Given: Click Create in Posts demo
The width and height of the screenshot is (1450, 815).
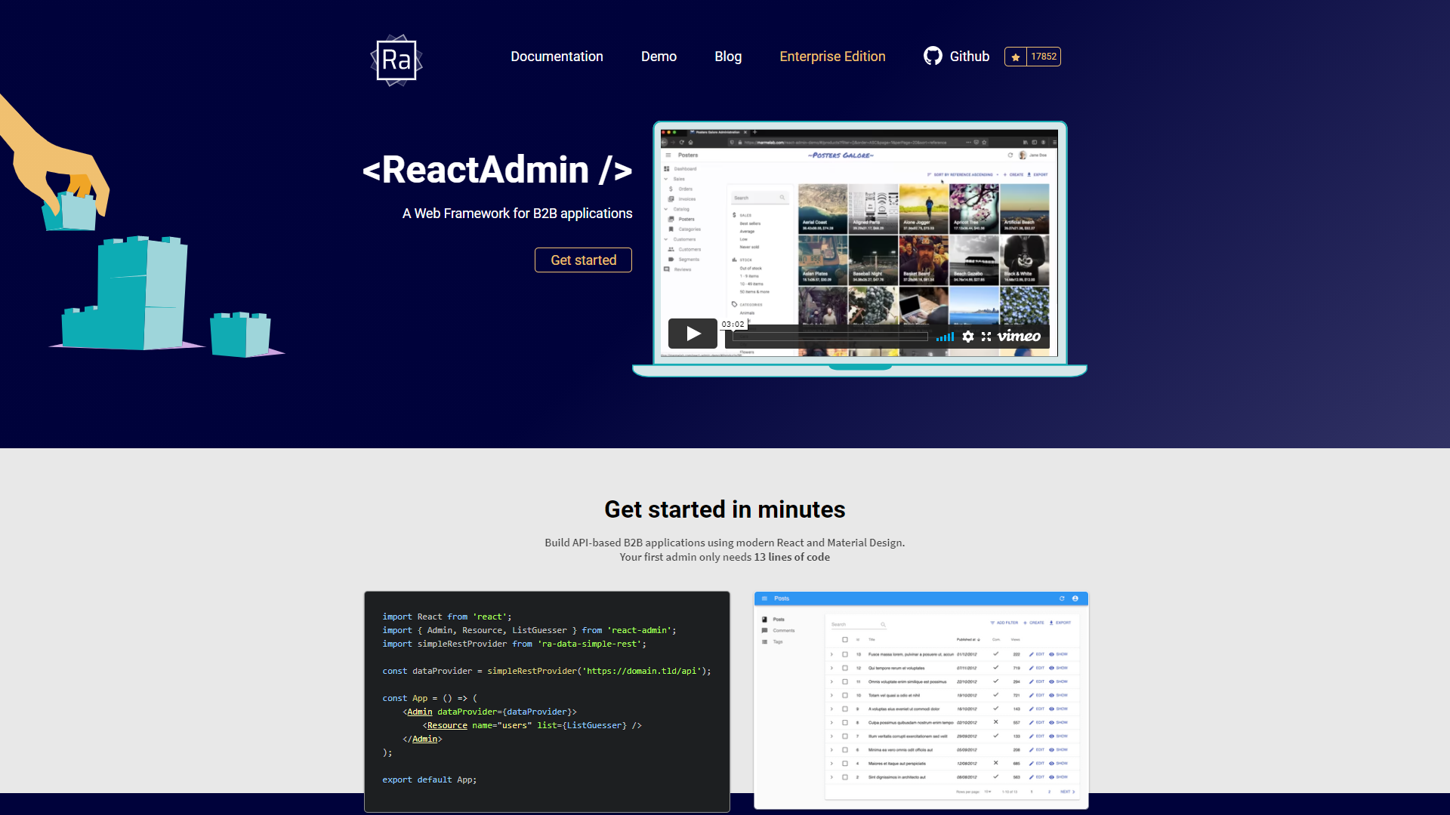Looking at the screenshot, I should [1034, 623].
